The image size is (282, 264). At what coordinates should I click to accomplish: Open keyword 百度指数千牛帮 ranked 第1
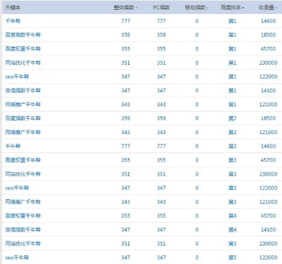pyautogui.click(x=23, y=35)
